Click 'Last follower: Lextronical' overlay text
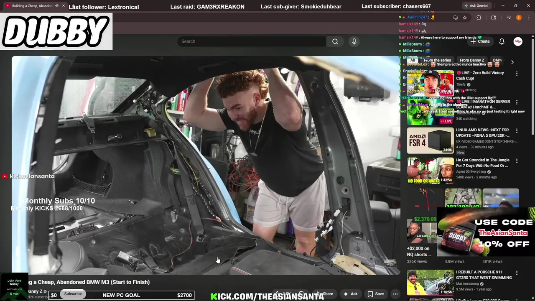Image resolution: width=535 pixels, height=301 pixels. (104, 7)
